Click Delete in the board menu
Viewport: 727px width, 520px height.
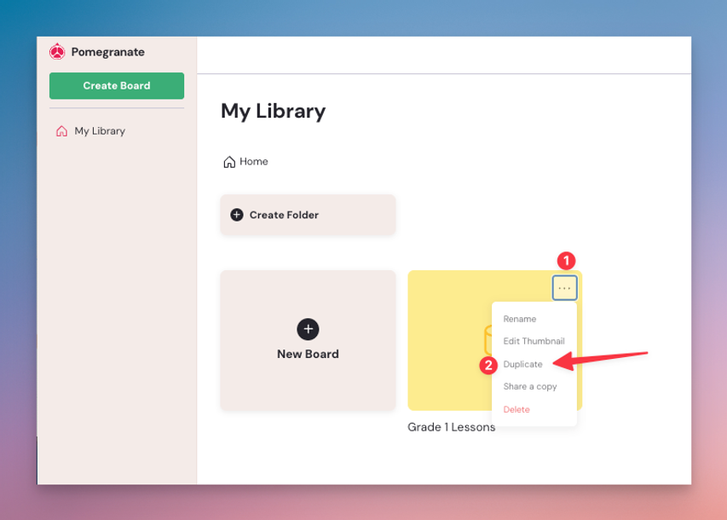pos(516,409)
